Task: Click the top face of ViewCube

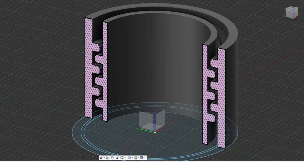Action: [x=292, y=8]
